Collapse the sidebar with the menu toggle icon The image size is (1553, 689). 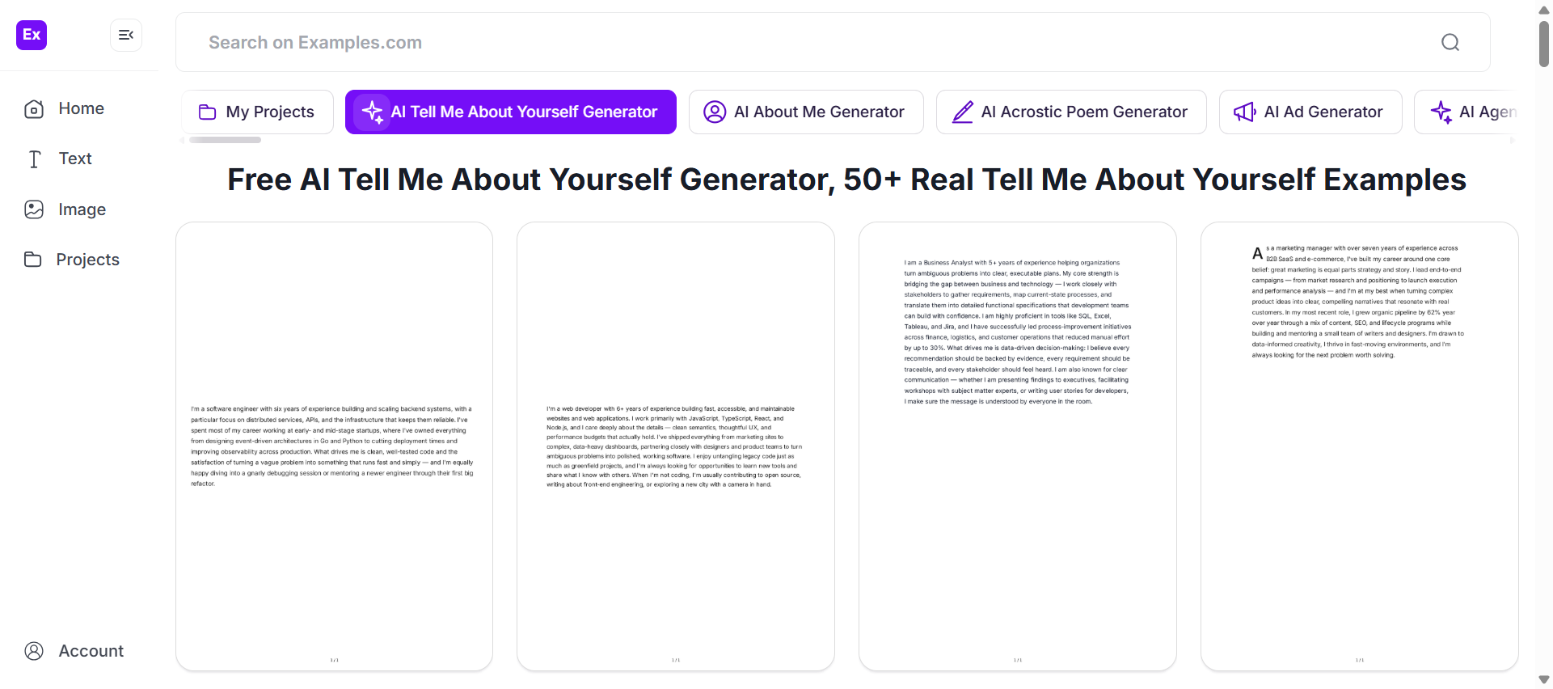[126, 35]
